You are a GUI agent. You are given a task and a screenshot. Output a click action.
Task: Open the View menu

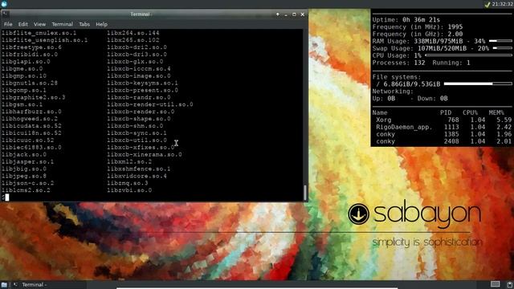39,24
